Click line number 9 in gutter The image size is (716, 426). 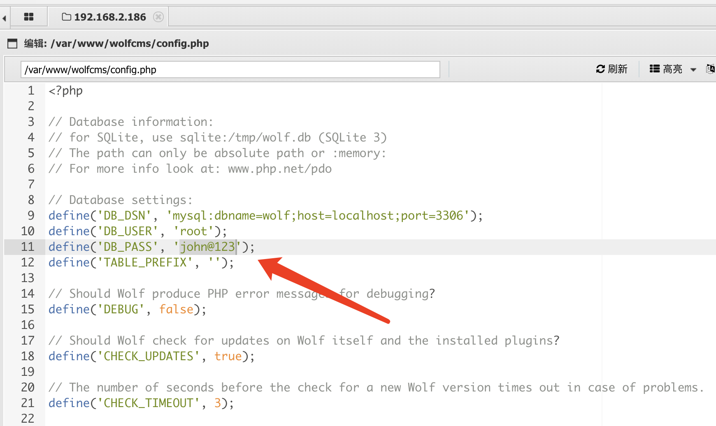click(x=31, y=215)
